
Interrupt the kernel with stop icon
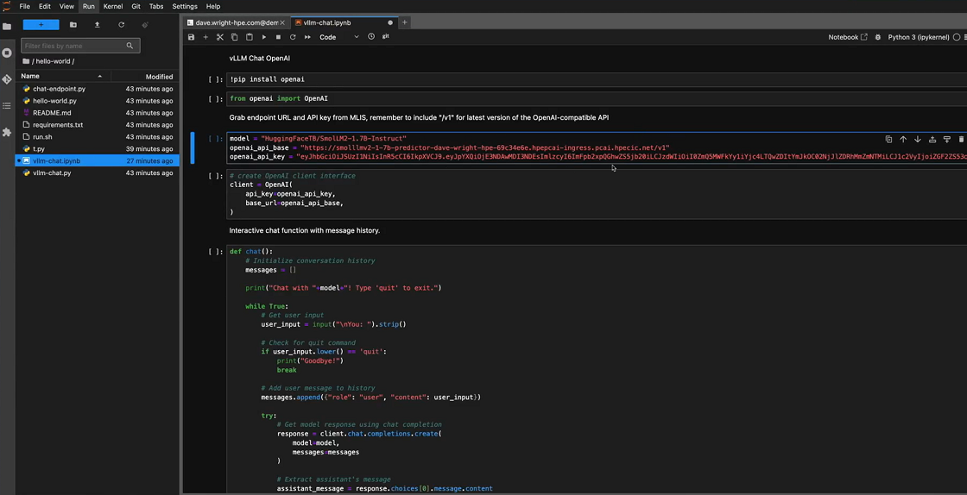coord(278,37)
